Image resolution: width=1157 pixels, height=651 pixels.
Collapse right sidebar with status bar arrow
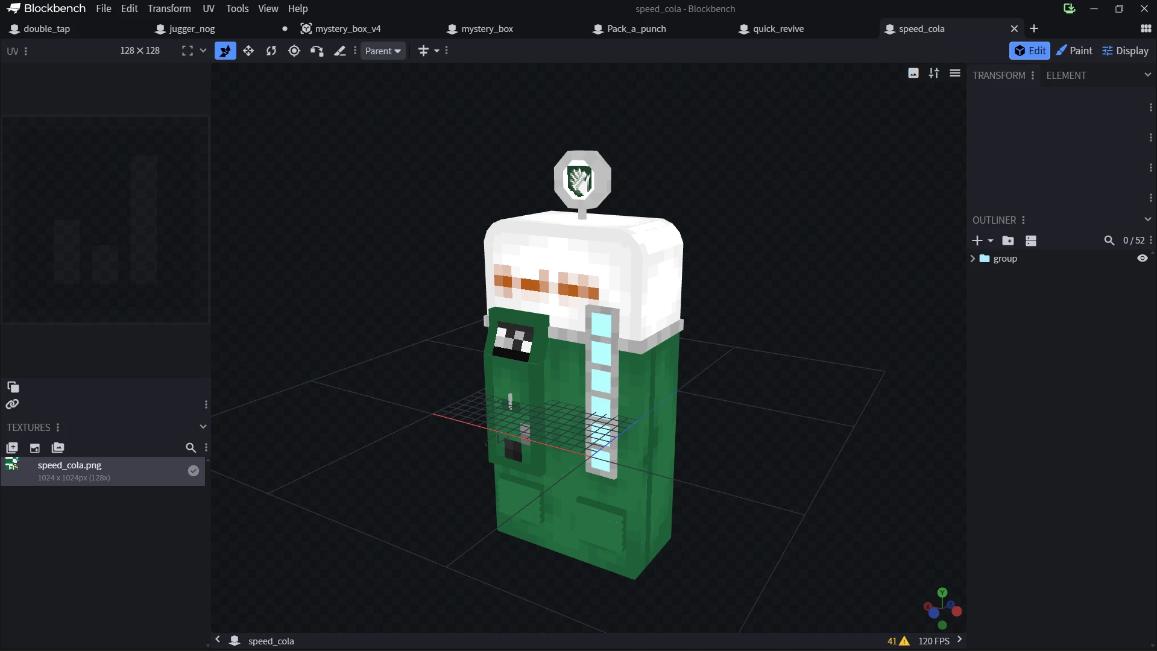click(x=959, y=640)
